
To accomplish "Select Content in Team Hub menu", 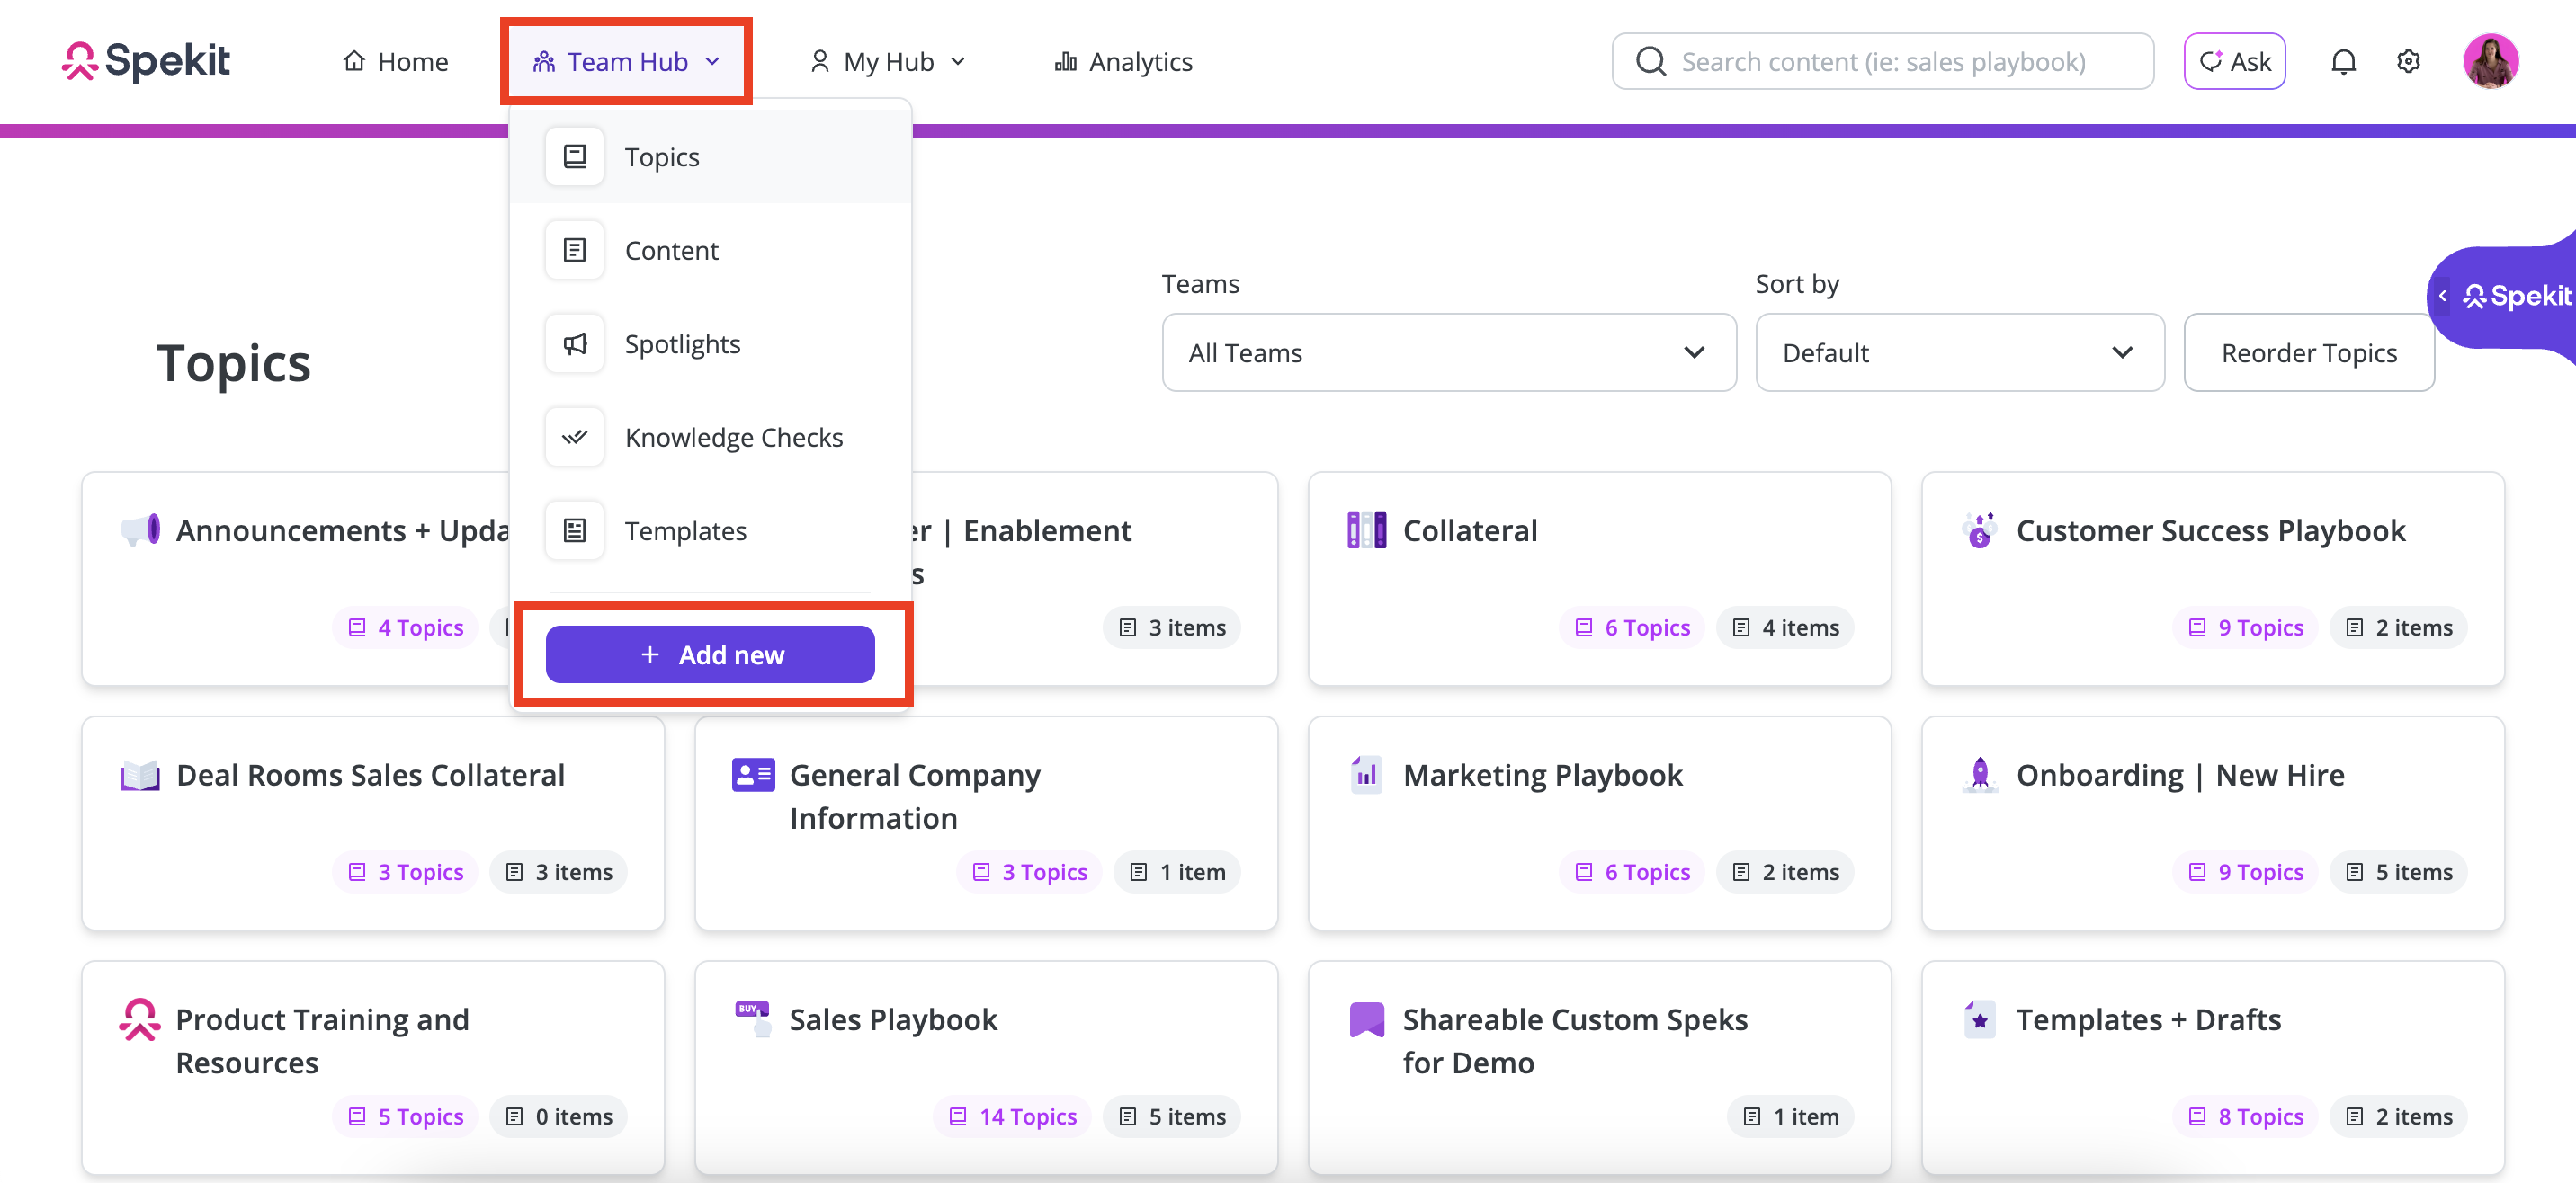I will (710, 250).
